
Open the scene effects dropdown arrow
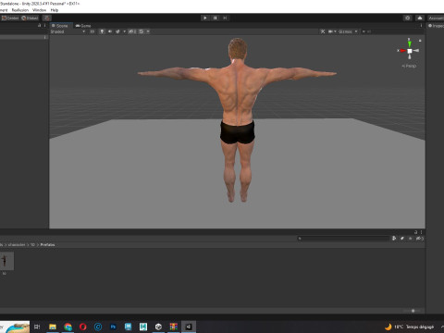tap(124, 31)
